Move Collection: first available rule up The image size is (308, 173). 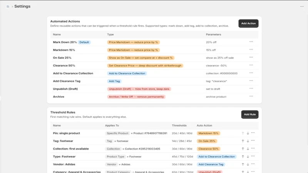point(243,149)
